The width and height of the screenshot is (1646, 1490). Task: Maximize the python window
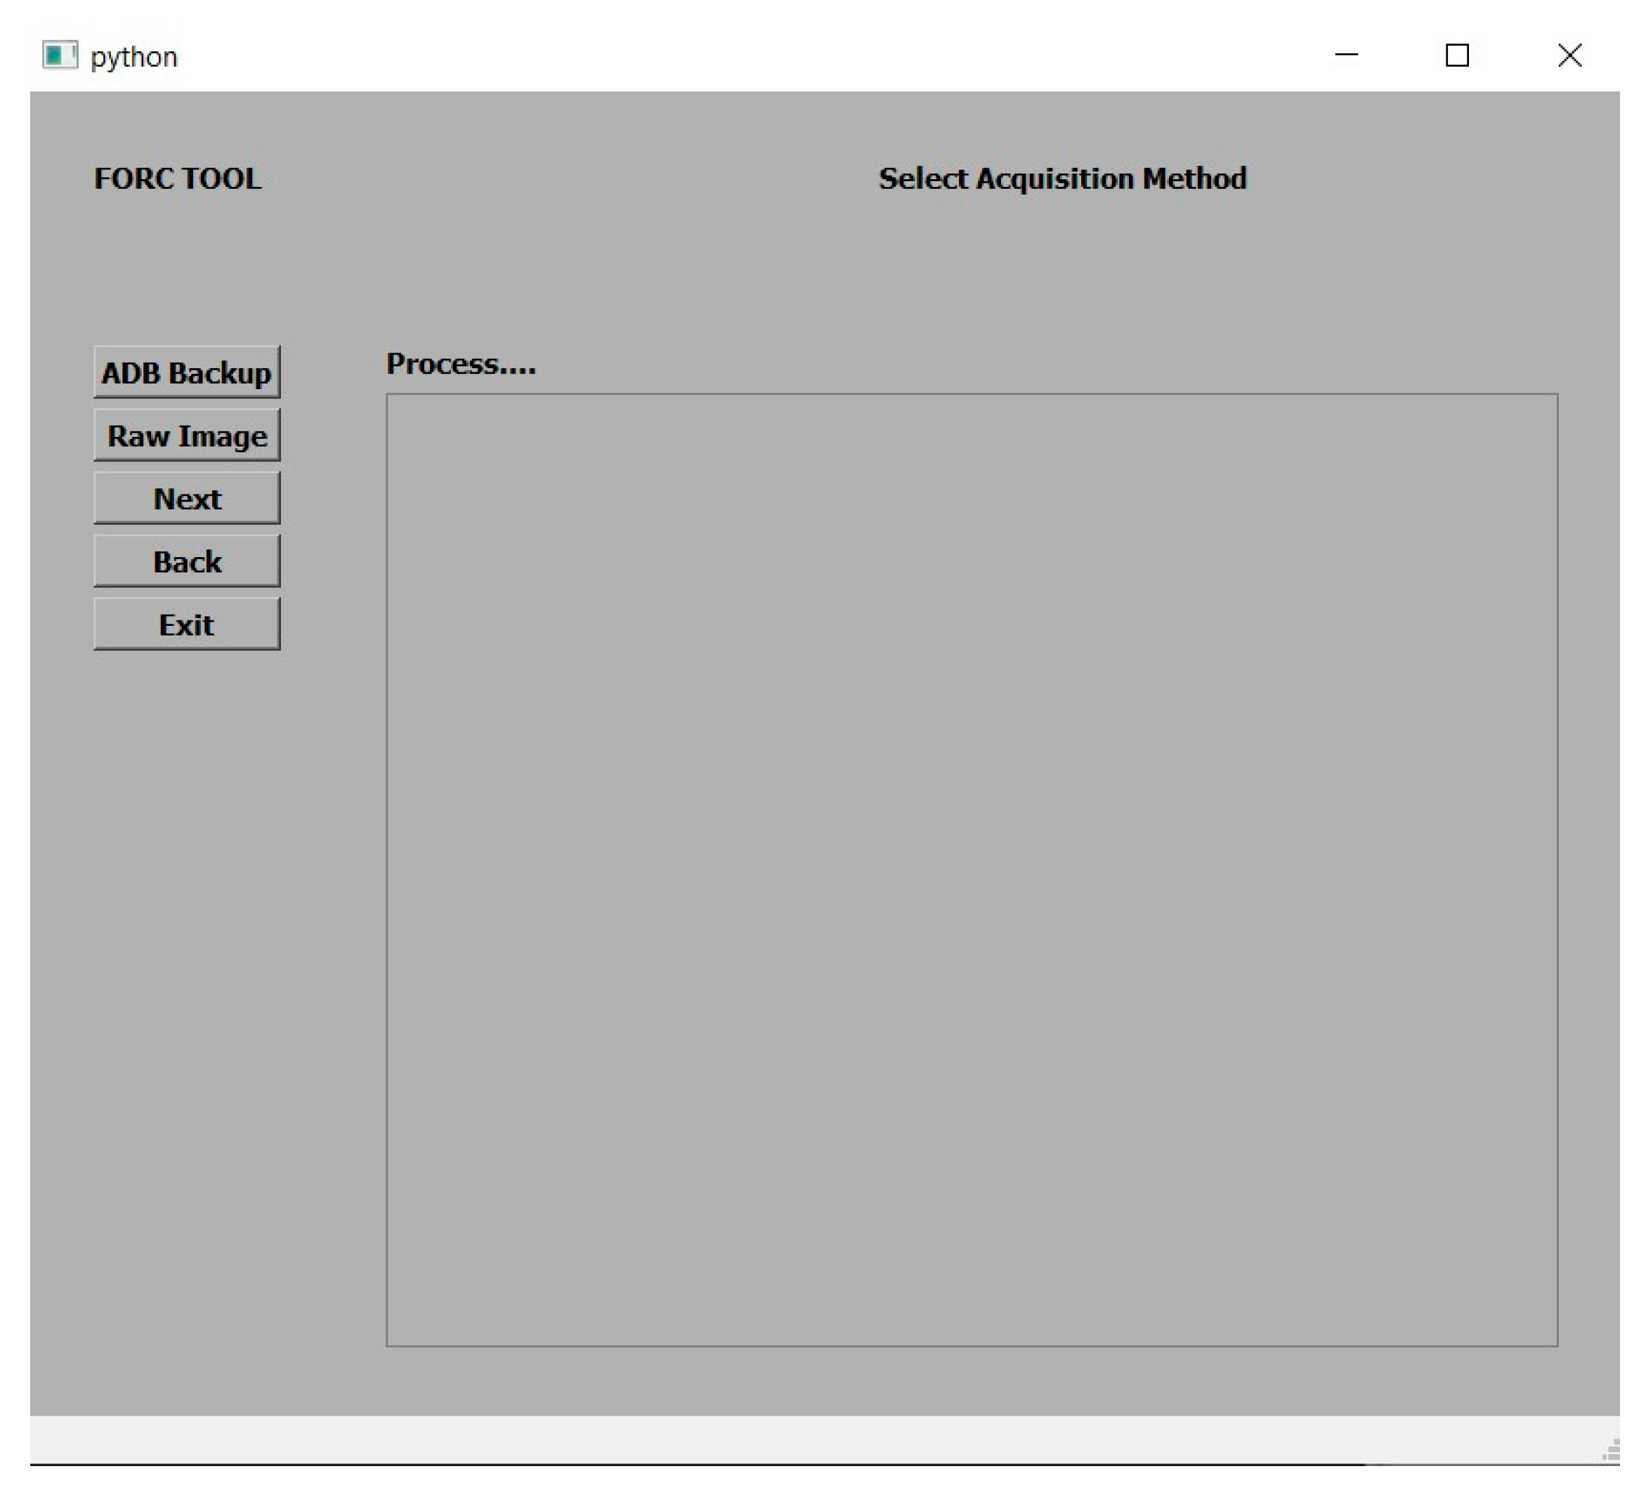pos(1456,55)
